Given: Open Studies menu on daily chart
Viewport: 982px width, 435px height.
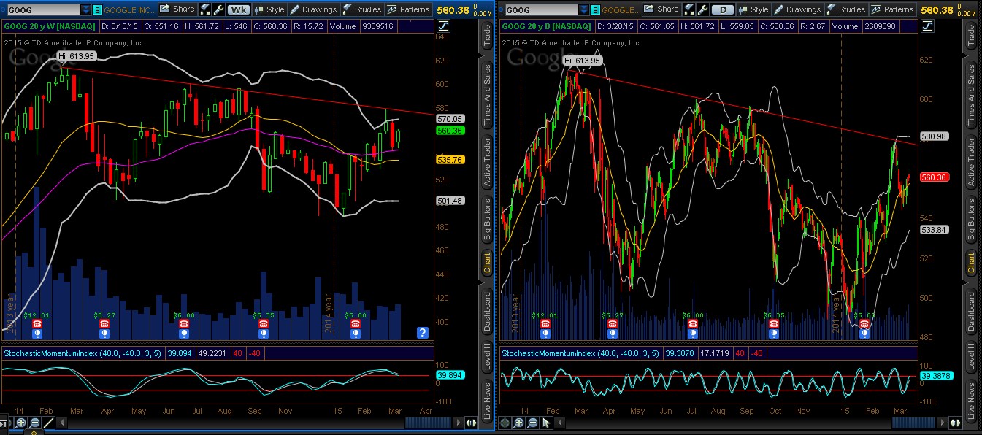Looking at the screenshot, I should pos(845,9).
